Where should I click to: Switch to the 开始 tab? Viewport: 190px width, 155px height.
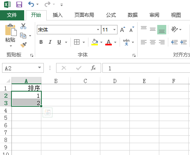pyautogui.click(x=36, y=15)
